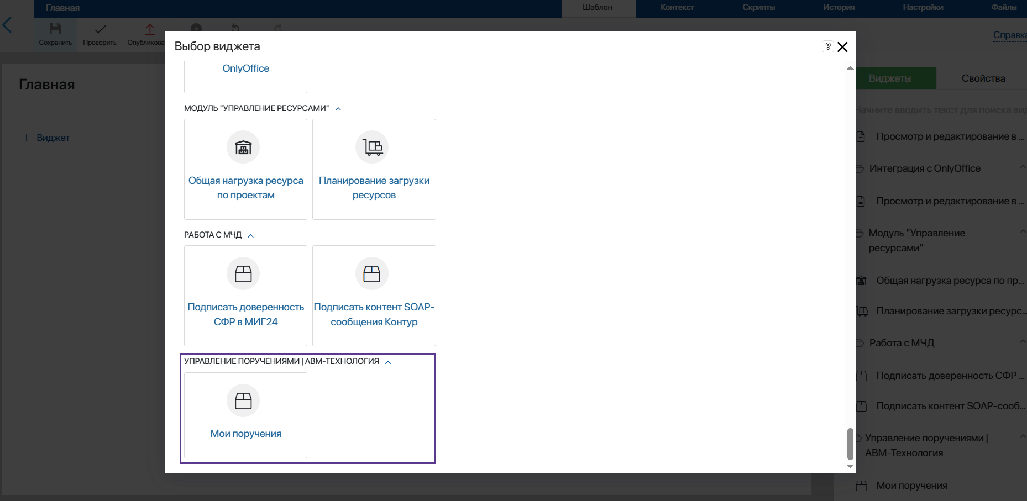Switch to the Скрипты tab
Viewport: 1027px width, 501px height.
758,8
